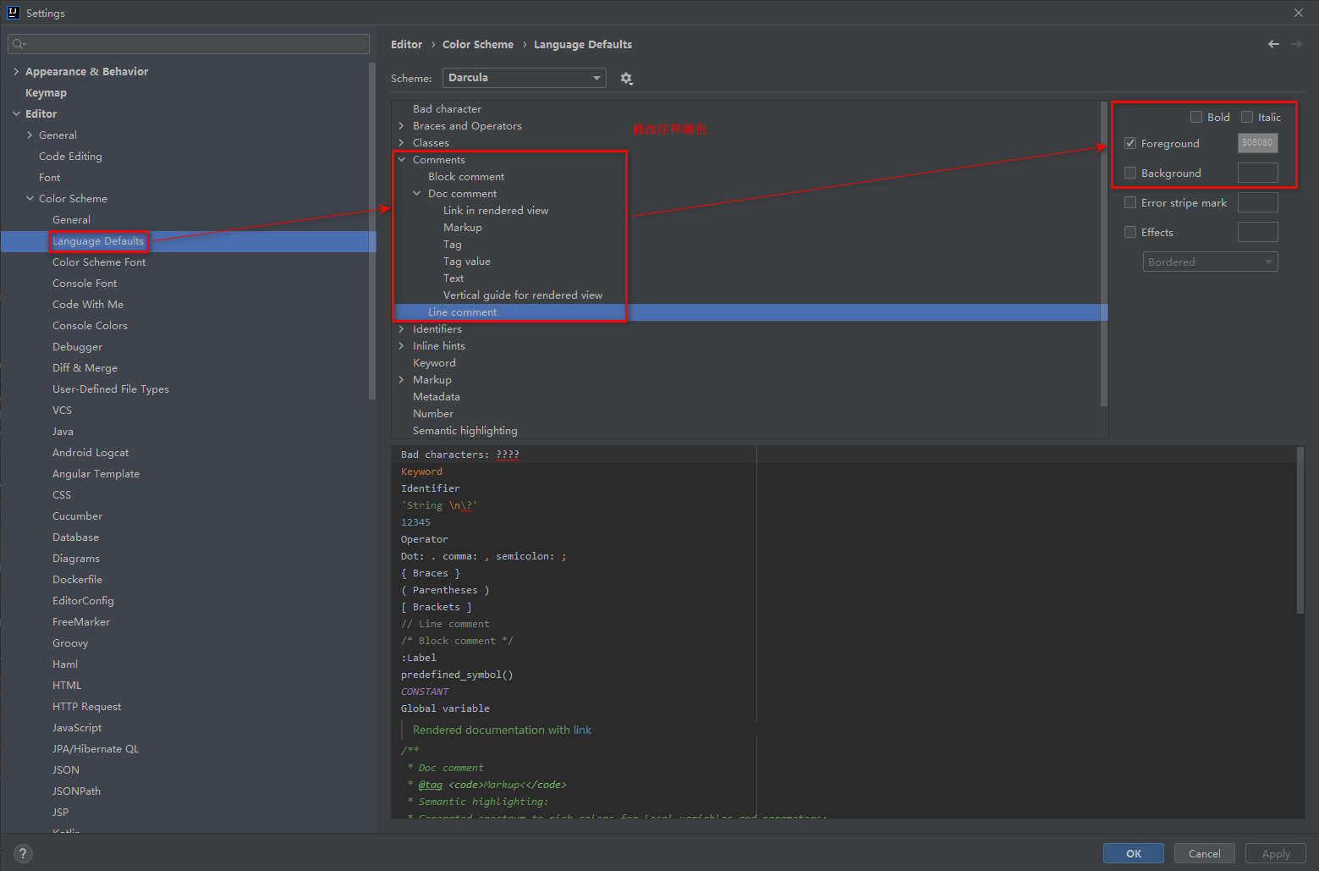Screen dimensions: 1319x871
Task: Open Android Logcat color page
Action: coord(91,453)
